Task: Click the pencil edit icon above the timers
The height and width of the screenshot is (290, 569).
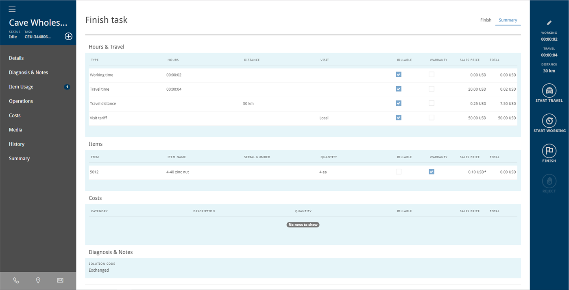Action: [x=549, y=22]
